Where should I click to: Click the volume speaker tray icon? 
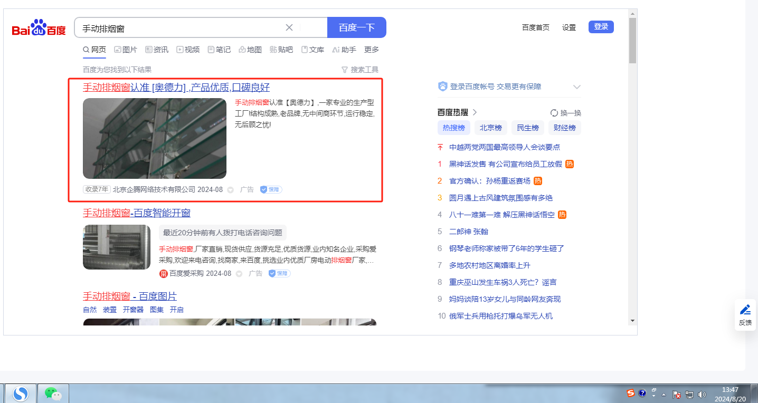[702, 394]
